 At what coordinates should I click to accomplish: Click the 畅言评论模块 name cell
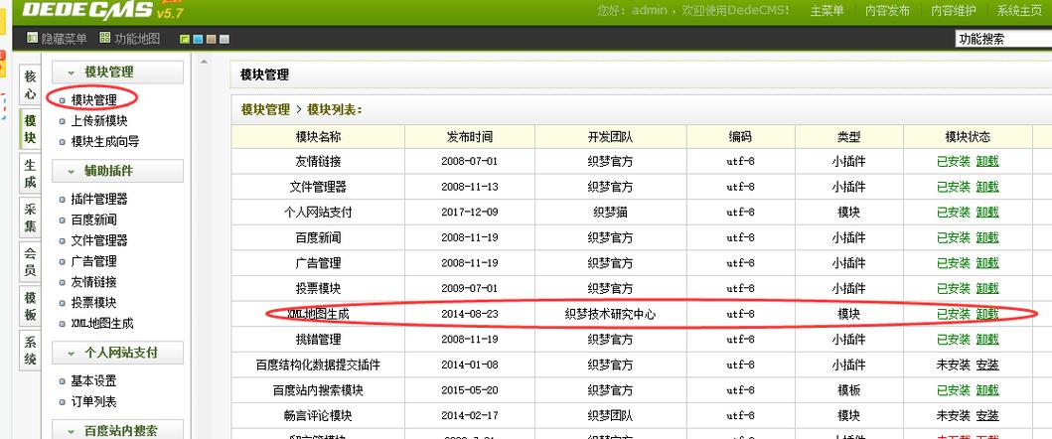(318, 415)
